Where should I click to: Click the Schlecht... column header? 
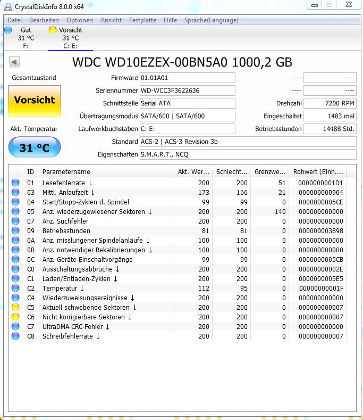231,172
